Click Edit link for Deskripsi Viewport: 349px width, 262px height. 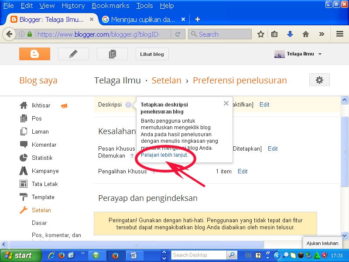coord(264,104)
